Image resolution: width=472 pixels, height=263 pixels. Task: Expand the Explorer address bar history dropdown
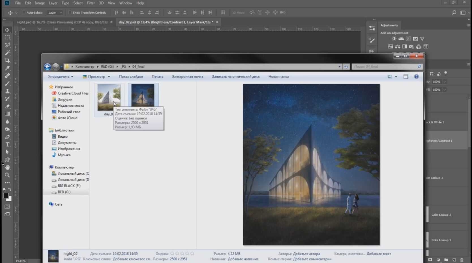(x=340, y=67)
